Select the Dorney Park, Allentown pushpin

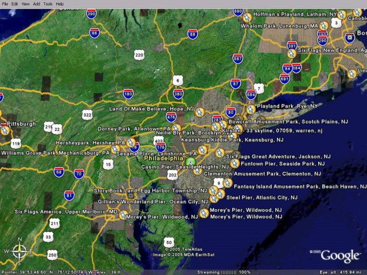tap(176, 128)
